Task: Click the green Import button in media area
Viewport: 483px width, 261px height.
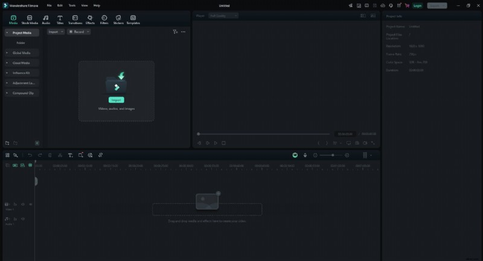Action: (116, 100)
